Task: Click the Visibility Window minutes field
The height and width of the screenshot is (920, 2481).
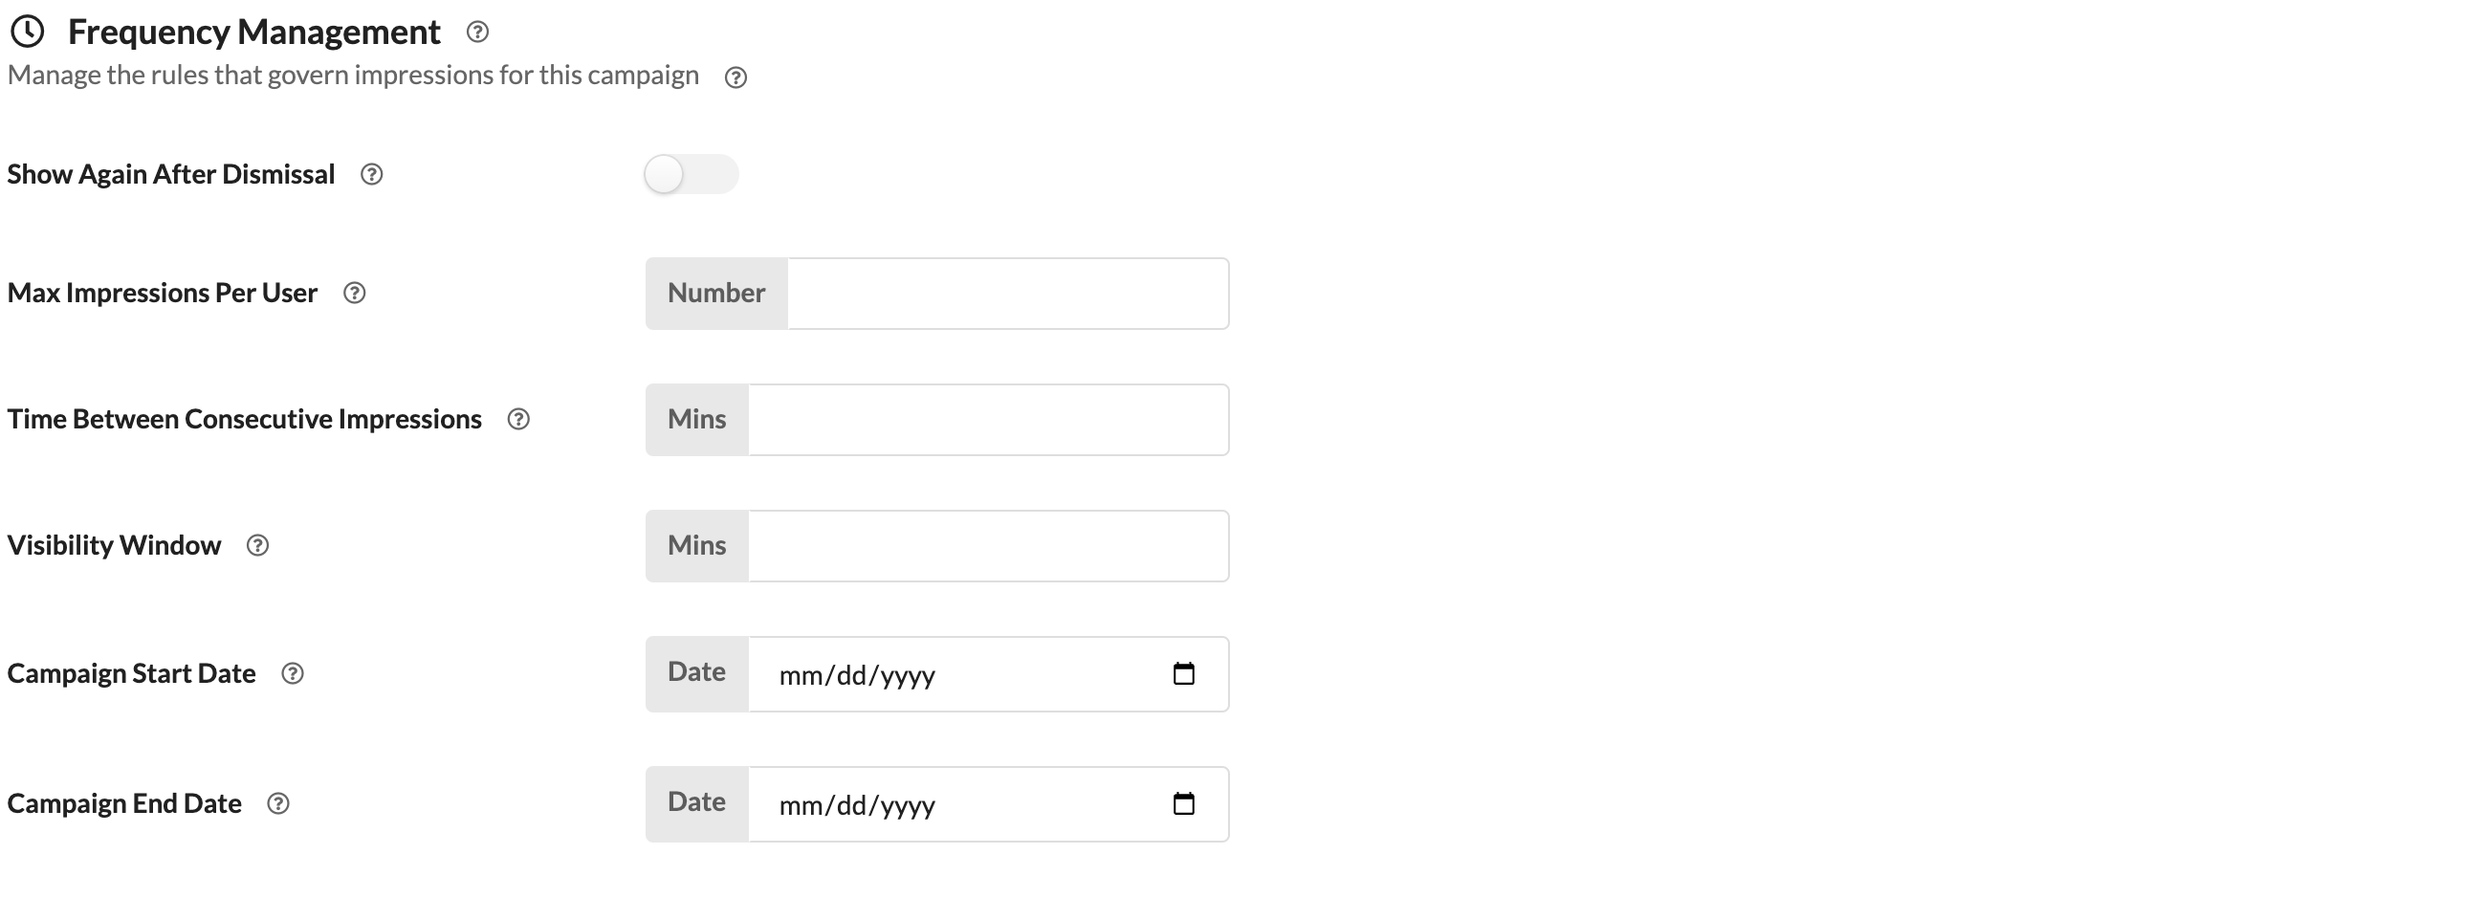Action: (987, 545)
